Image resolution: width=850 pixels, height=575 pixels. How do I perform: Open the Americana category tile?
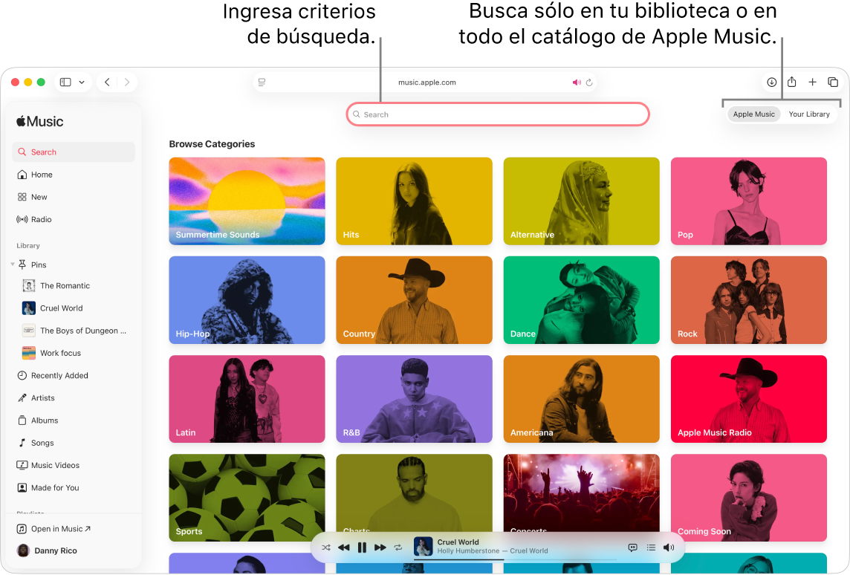click(582, 399)
